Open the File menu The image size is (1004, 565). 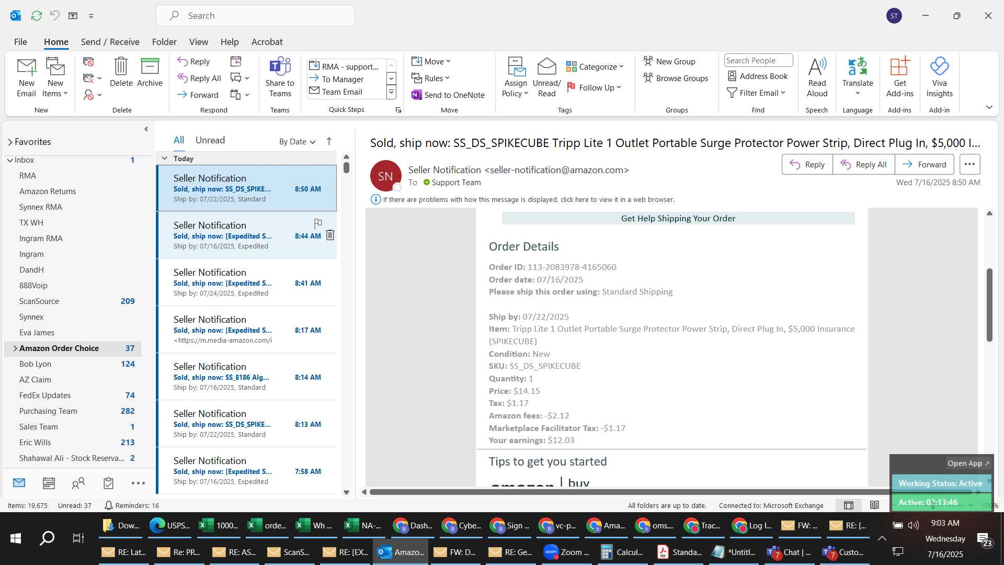tap(20, 42)
